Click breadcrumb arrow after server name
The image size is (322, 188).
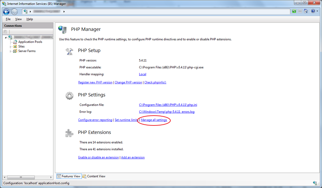pyautogui.click(x=64, y=12)
